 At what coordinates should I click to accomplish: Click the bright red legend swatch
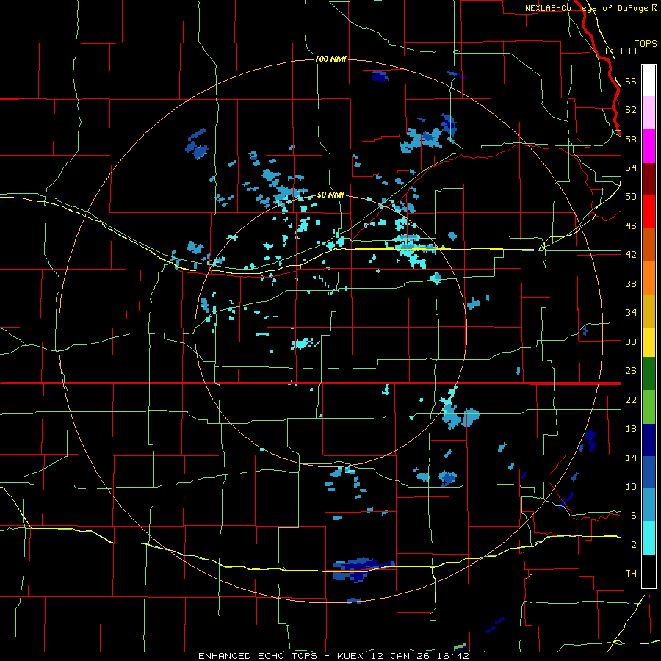(649, 212)
